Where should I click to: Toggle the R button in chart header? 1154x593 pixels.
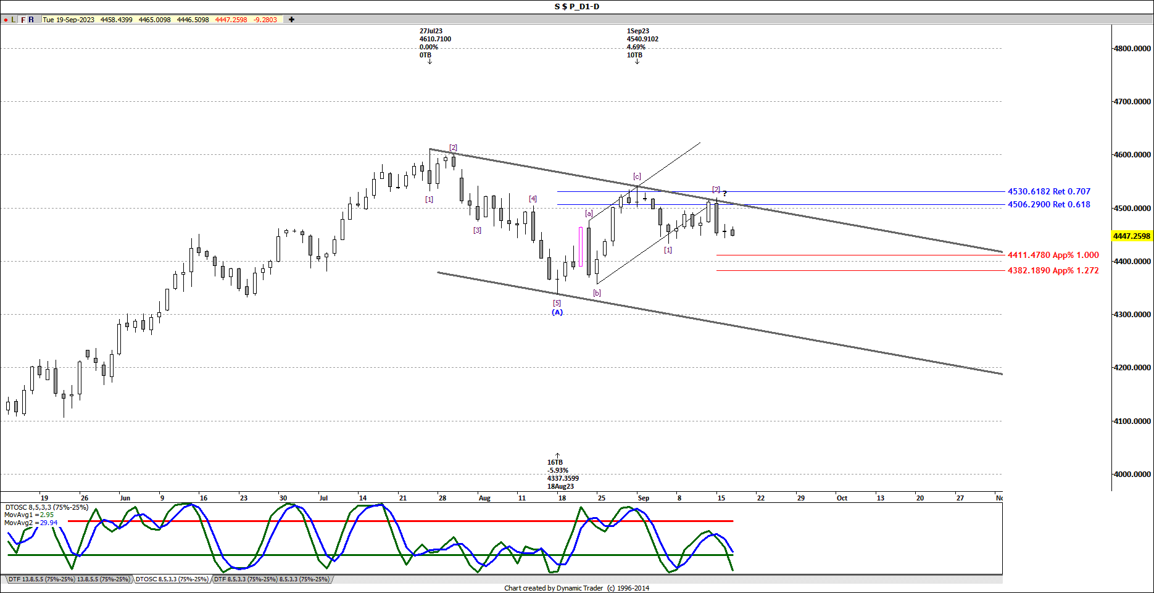click(31, 20)
